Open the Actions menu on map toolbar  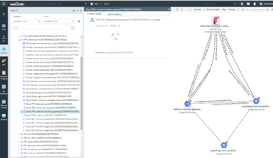232,10
